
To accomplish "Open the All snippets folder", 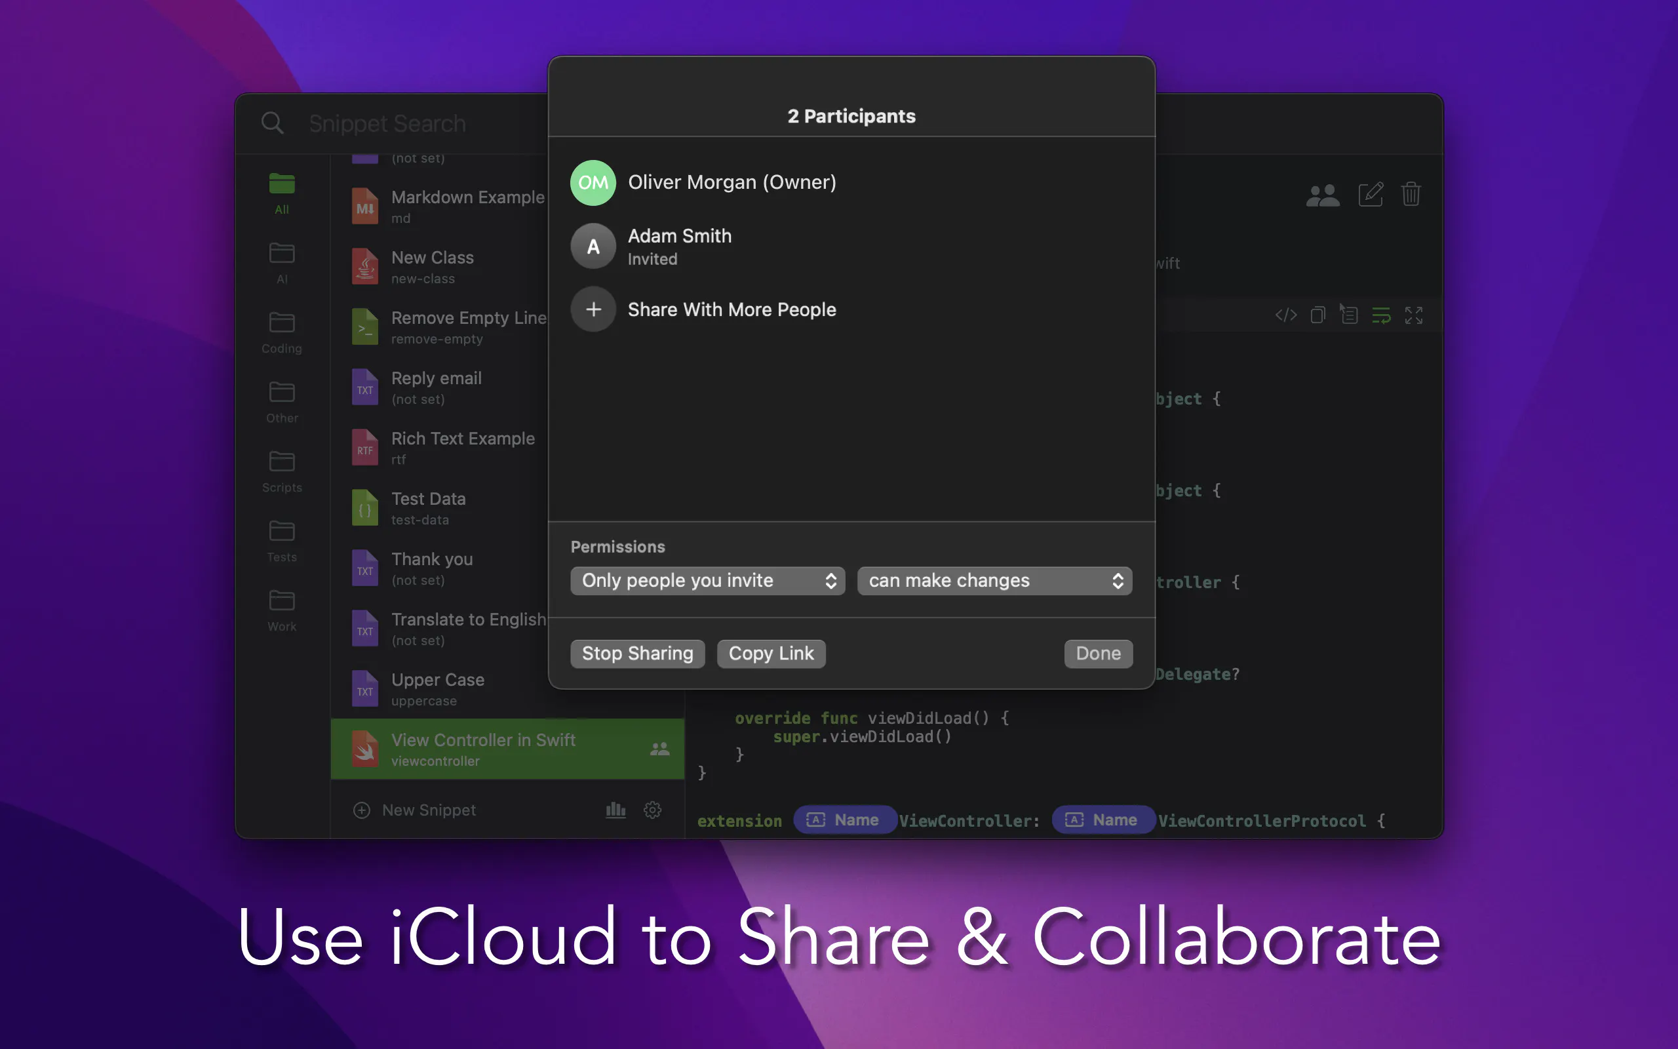I will [281, 193].
